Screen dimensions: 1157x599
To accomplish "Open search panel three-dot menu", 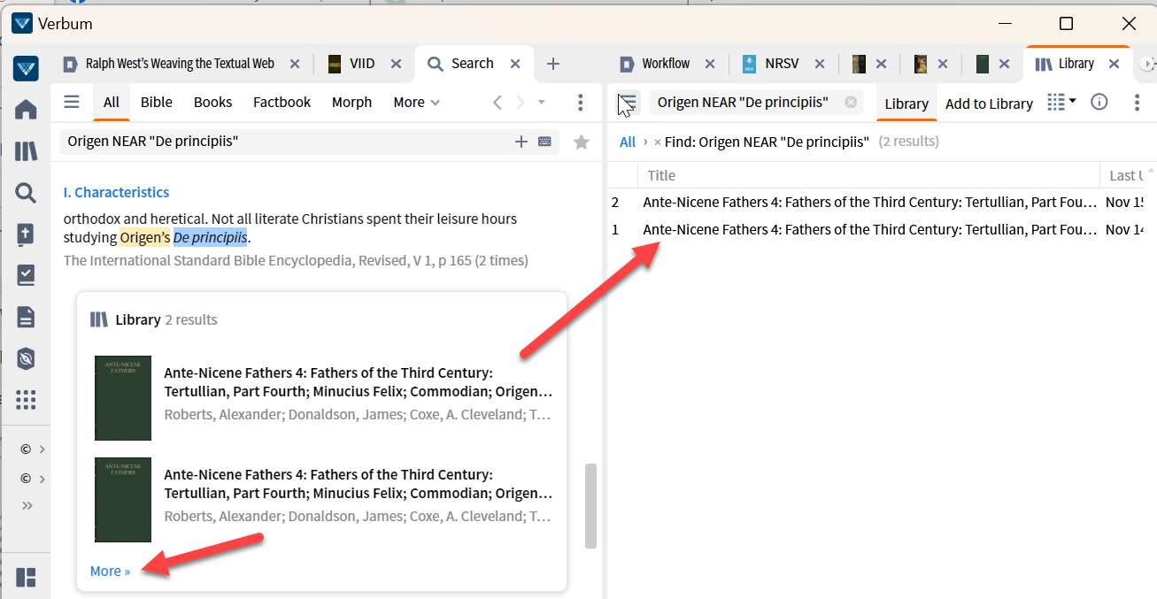I will point(581,103).
